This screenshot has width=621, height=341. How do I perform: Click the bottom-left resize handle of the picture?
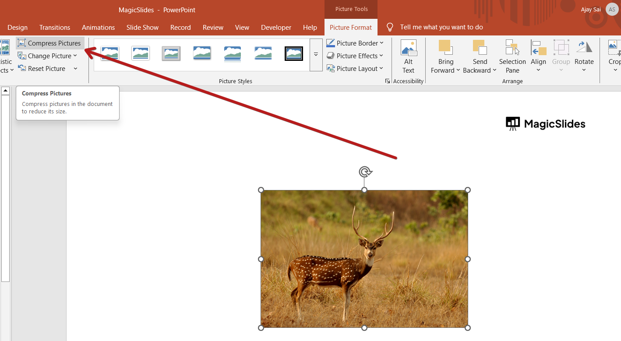[x=261, y=328]
